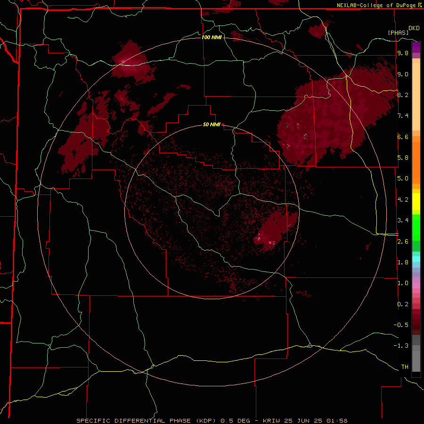Click the 5.0 legend value
The width and height of the screenshot is (424, 424).
click(403, 179)
